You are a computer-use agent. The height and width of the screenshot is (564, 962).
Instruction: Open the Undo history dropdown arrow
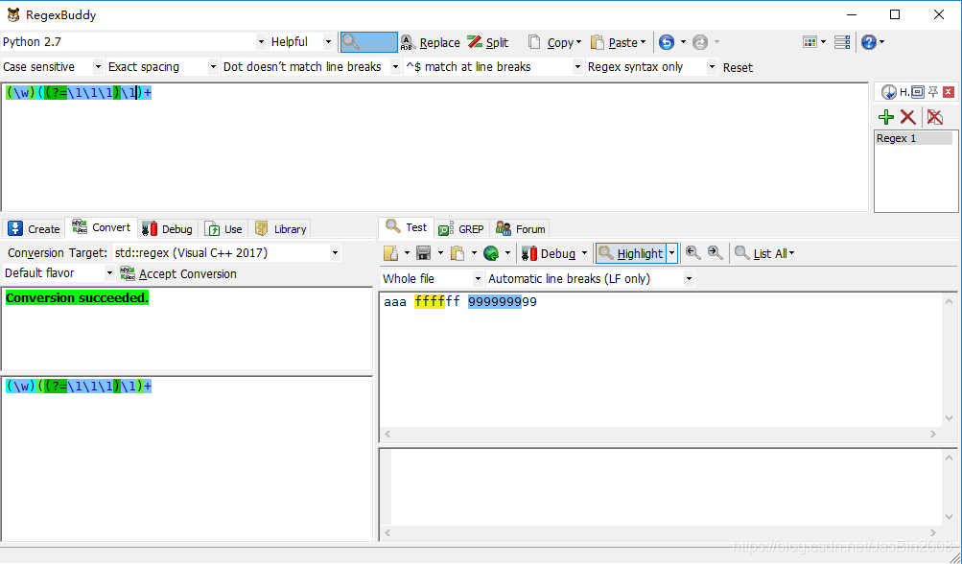pyautogui.click(x=683, y=42)
